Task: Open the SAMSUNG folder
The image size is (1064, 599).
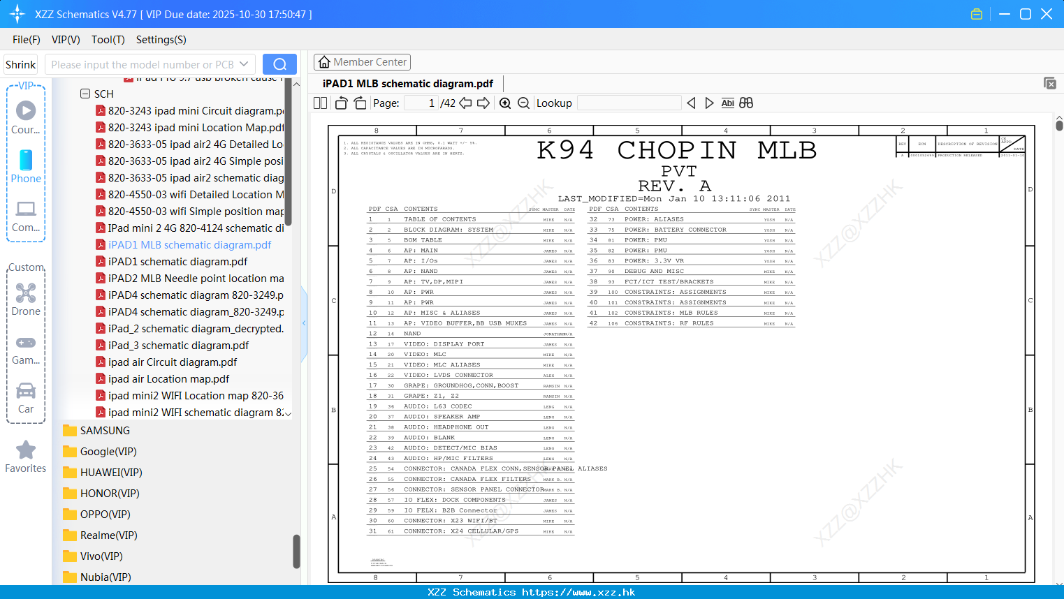Action: coord(96,430)
